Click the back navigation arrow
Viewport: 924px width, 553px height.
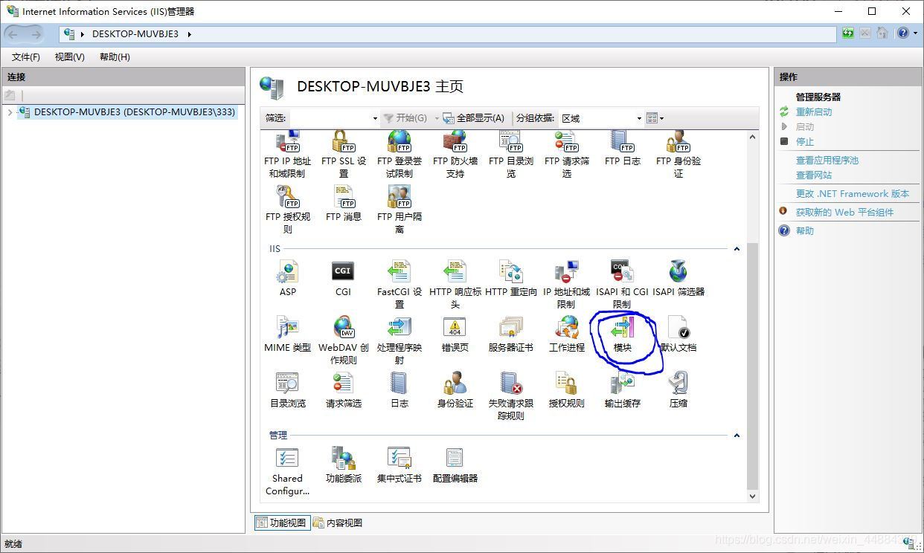pyautogui.click(x=14, y=34)
